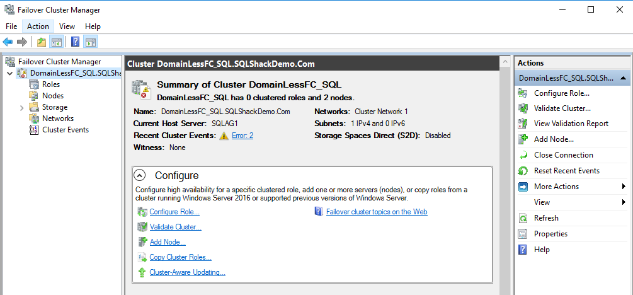Click the Validate Cluster... link in Configure
The height and width of the screenshot is (295, 633).
click(176, 227)
